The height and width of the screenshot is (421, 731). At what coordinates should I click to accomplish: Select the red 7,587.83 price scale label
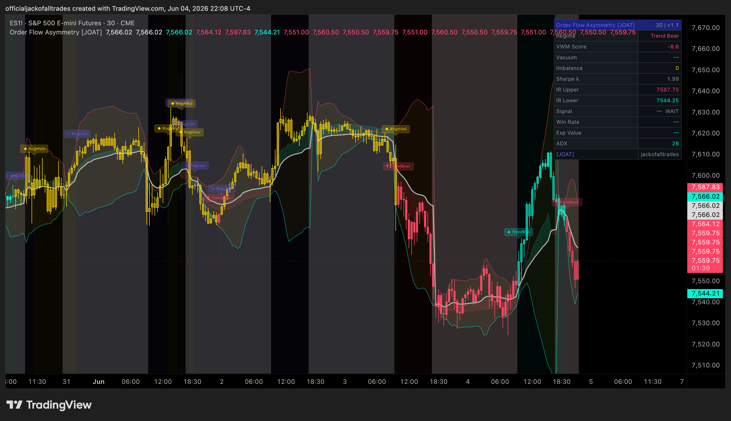pyautogui.click(x=705, y=187)
